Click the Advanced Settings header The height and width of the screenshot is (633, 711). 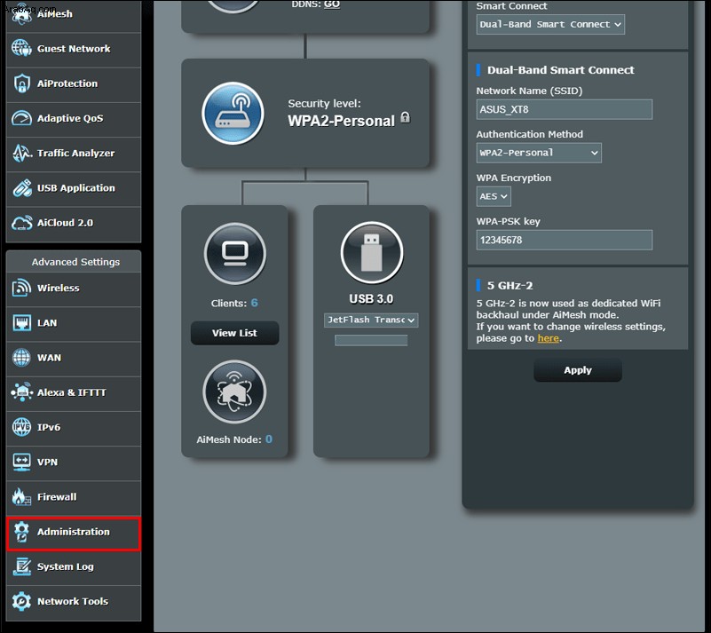pos(75,262)
